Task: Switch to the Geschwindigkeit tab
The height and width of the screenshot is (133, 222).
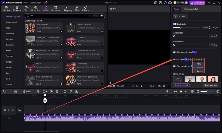Action: tap(191, 9)
